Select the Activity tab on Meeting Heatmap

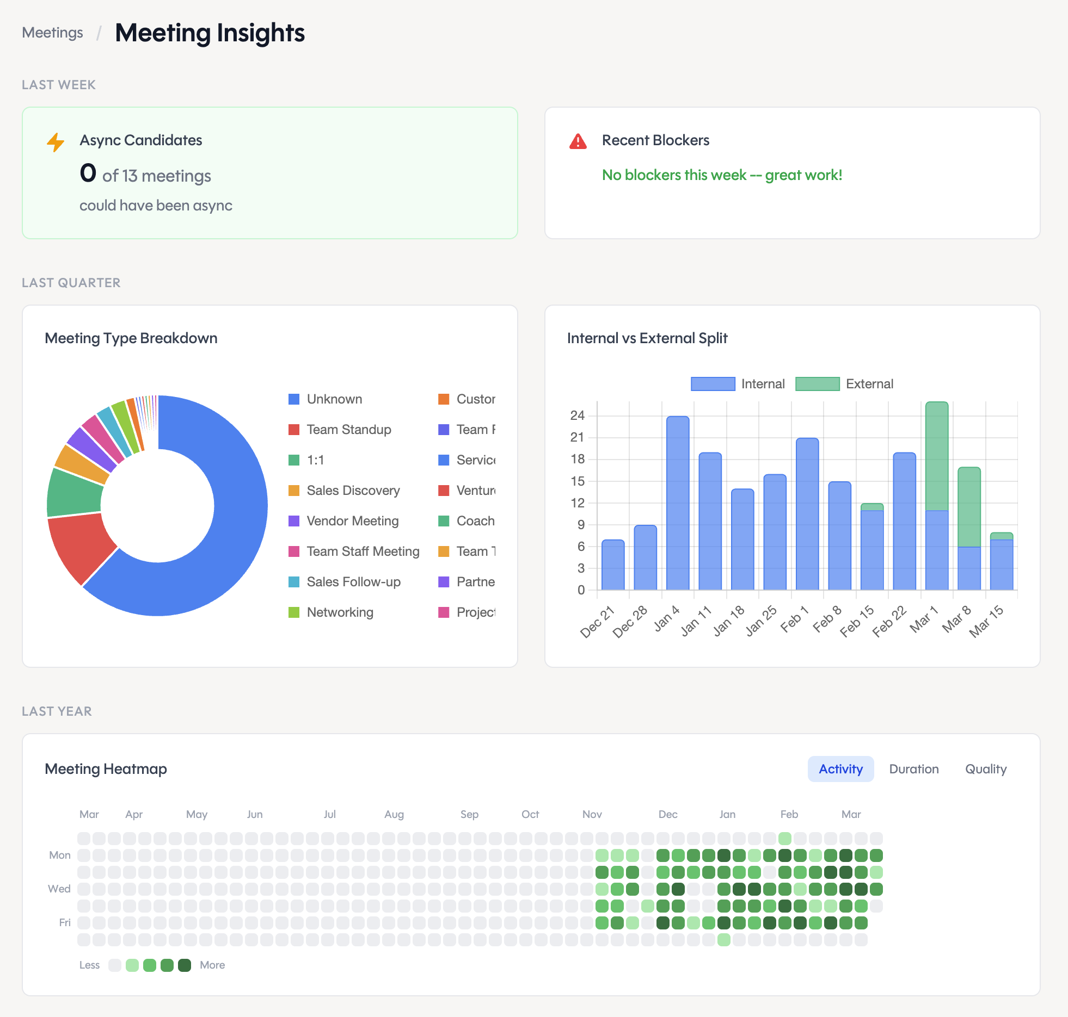840,768
